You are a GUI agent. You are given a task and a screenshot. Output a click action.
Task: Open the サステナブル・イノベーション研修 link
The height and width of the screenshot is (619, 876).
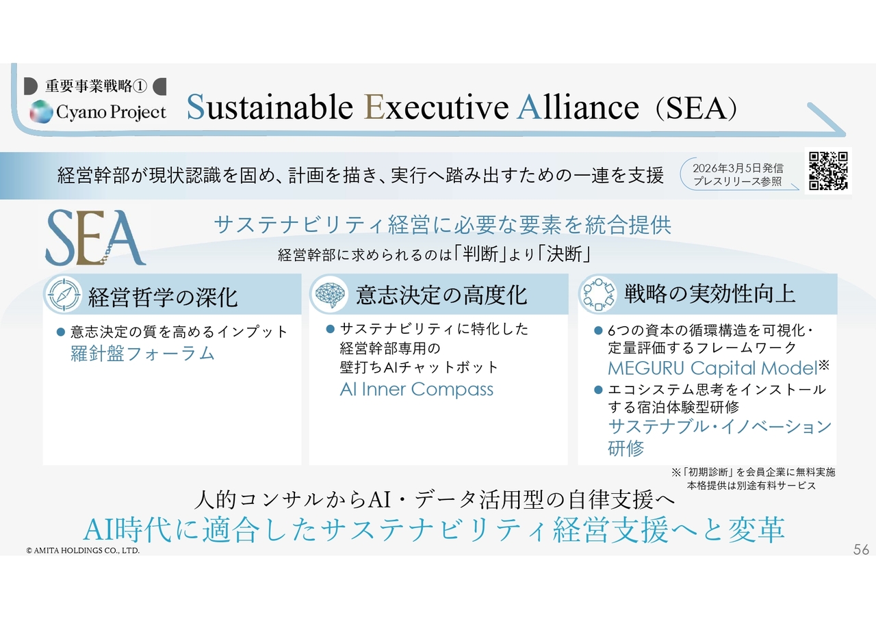click(719, 438)
